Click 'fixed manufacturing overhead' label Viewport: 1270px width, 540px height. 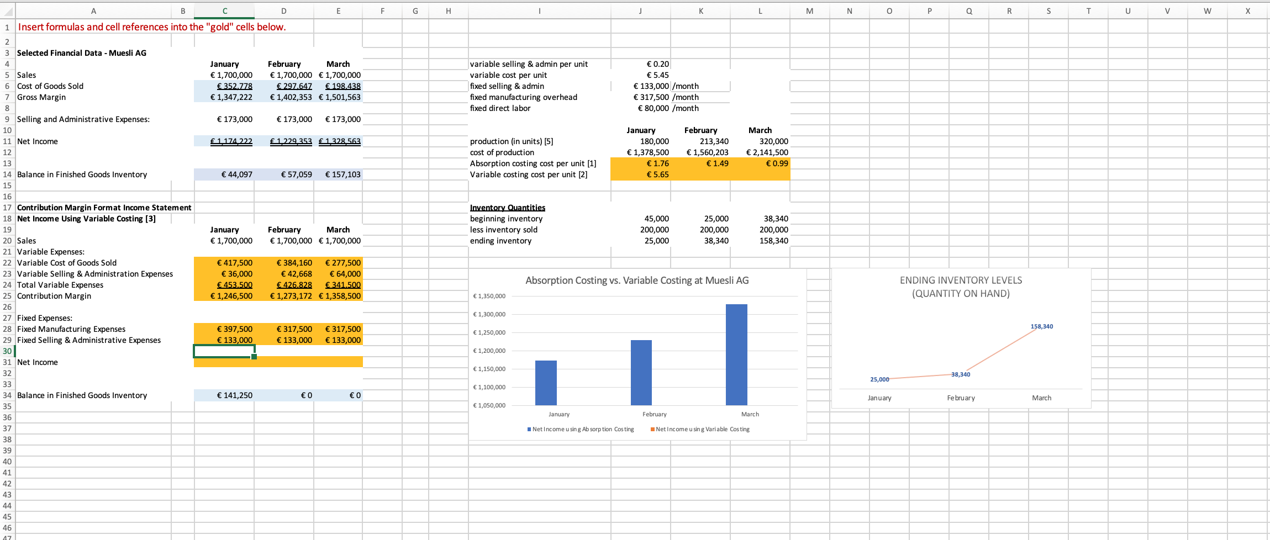[523, 97]
